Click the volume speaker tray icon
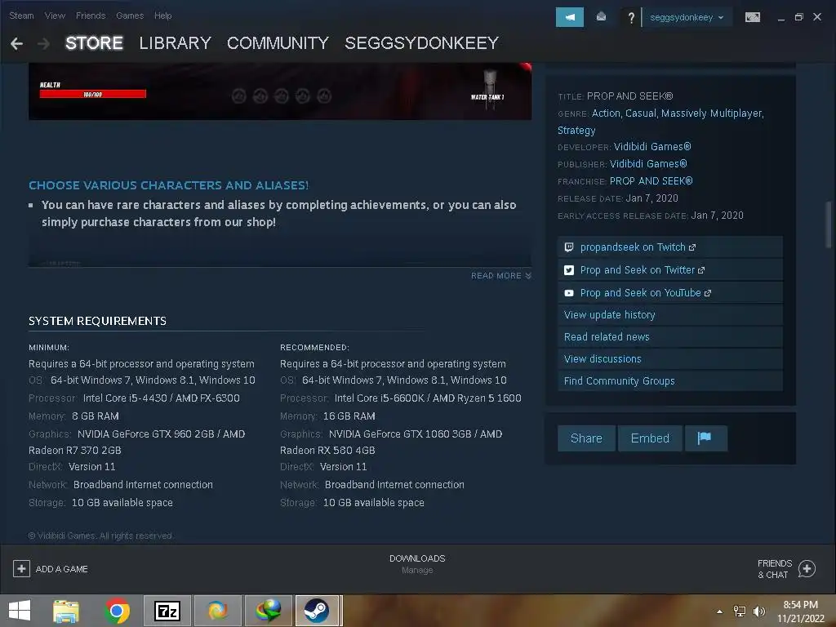The image size is (836, 627). coord(759,611)
